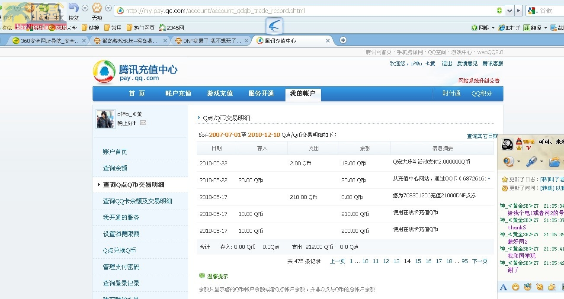This screenshot has width=564, height=299.
Task: Click the 恢复 undo arrow icon
Action: tap(74, 8)
